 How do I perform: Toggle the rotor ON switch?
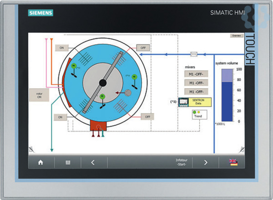(x=39, y=94)
